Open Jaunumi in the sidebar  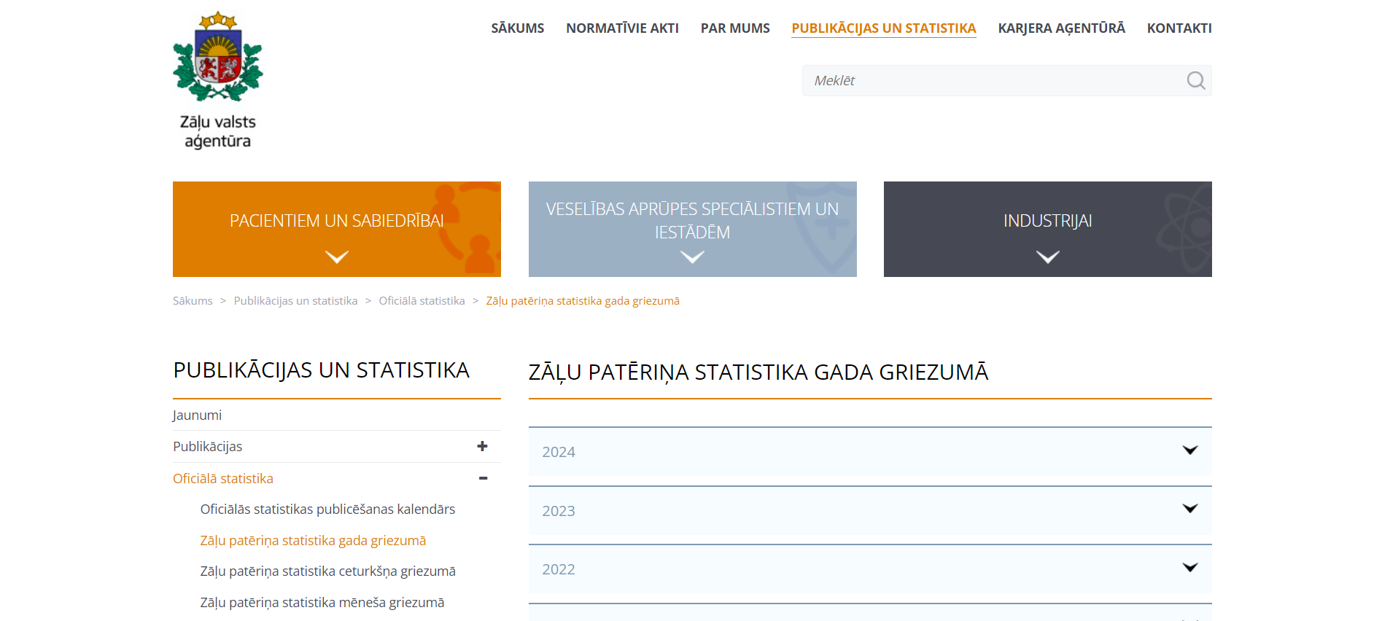[x=198, y=415]
